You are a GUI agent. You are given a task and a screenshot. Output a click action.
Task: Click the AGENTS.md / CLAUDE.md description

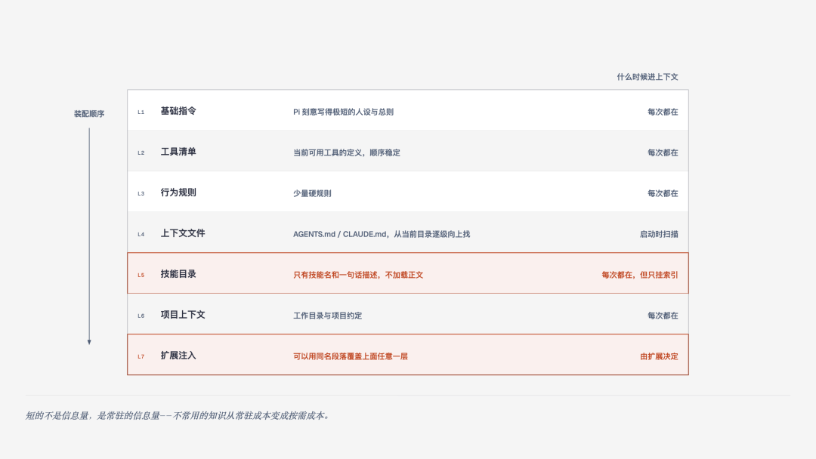pos(382,234)
